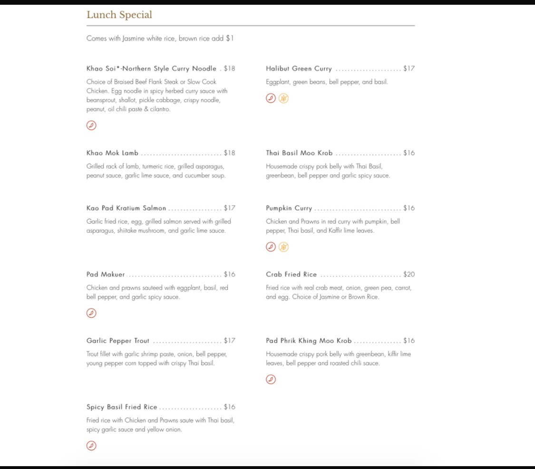Click the yellow wheat icon under Pumpkin Curry
The height and width of the screenshot is (469, 535).
[283, 247]
